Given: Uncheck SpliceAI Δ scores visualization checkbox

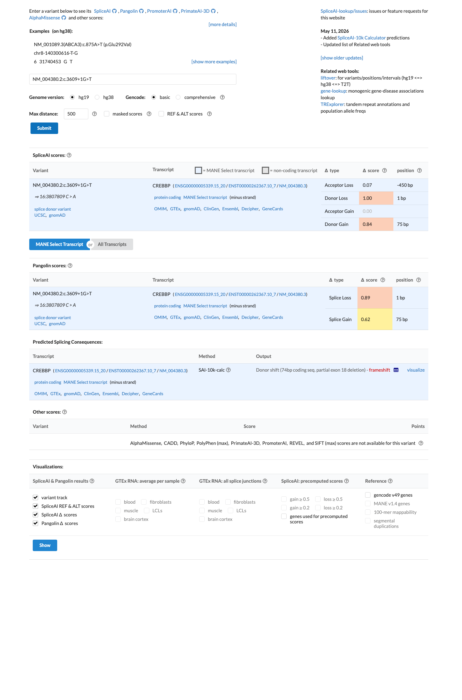Looking at the screenshot, I should (36, 514).
